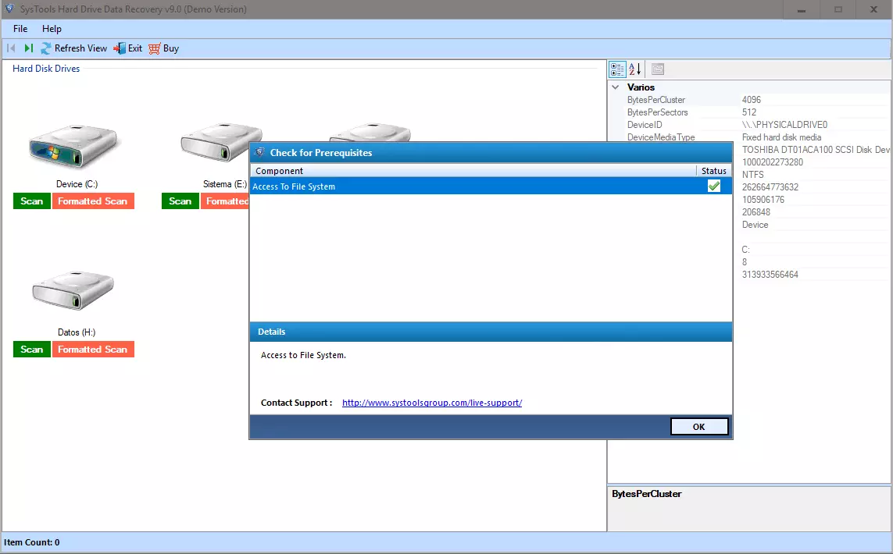Click the green status checkmark
This screenshot has width=893, height=554.
pyautogui.click(x=713, y=186)
